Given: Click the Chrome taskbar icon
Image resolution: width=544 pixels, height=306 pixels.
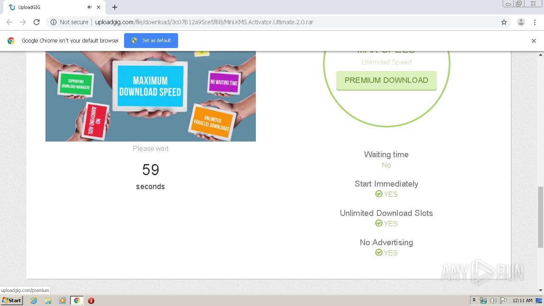Looking at the screenshot, I should point(77,300).
